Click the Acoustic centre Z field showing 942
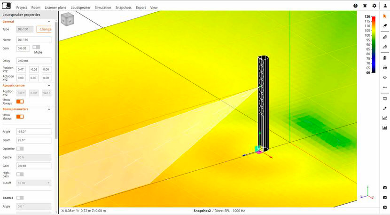Viewport: 390px width, 215px height. pos(47,93)
